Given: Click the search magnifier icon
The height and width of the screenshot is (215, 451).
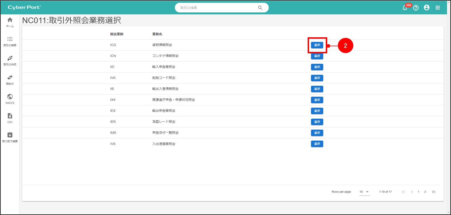Looking at the screenshot, I should (260, 8).
